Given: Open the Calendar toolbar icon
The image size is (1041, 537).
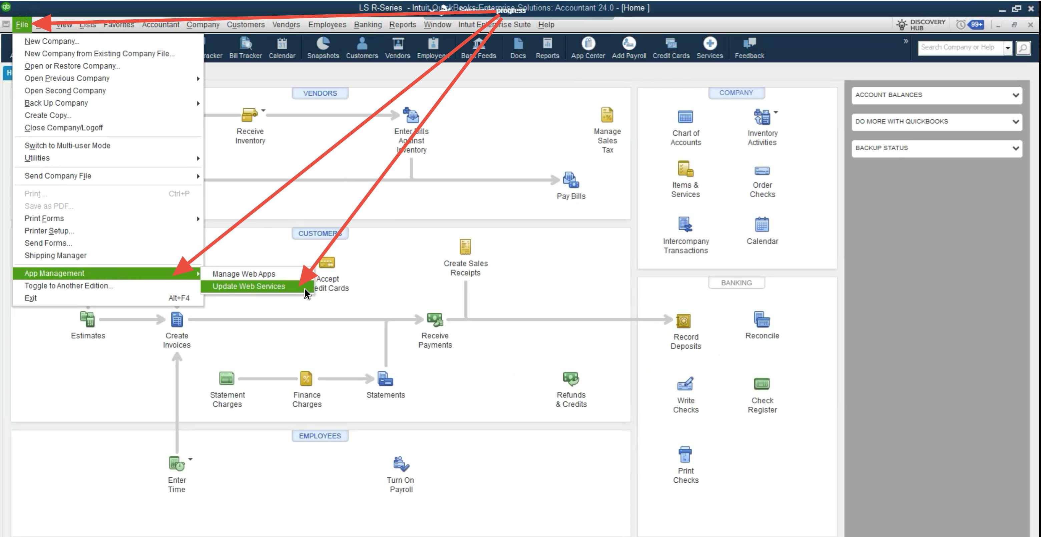Looking at the screenshot, I should click(282, 48).
